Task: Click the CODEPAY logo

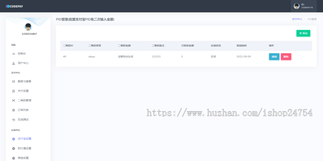Action: pos(14,6)
